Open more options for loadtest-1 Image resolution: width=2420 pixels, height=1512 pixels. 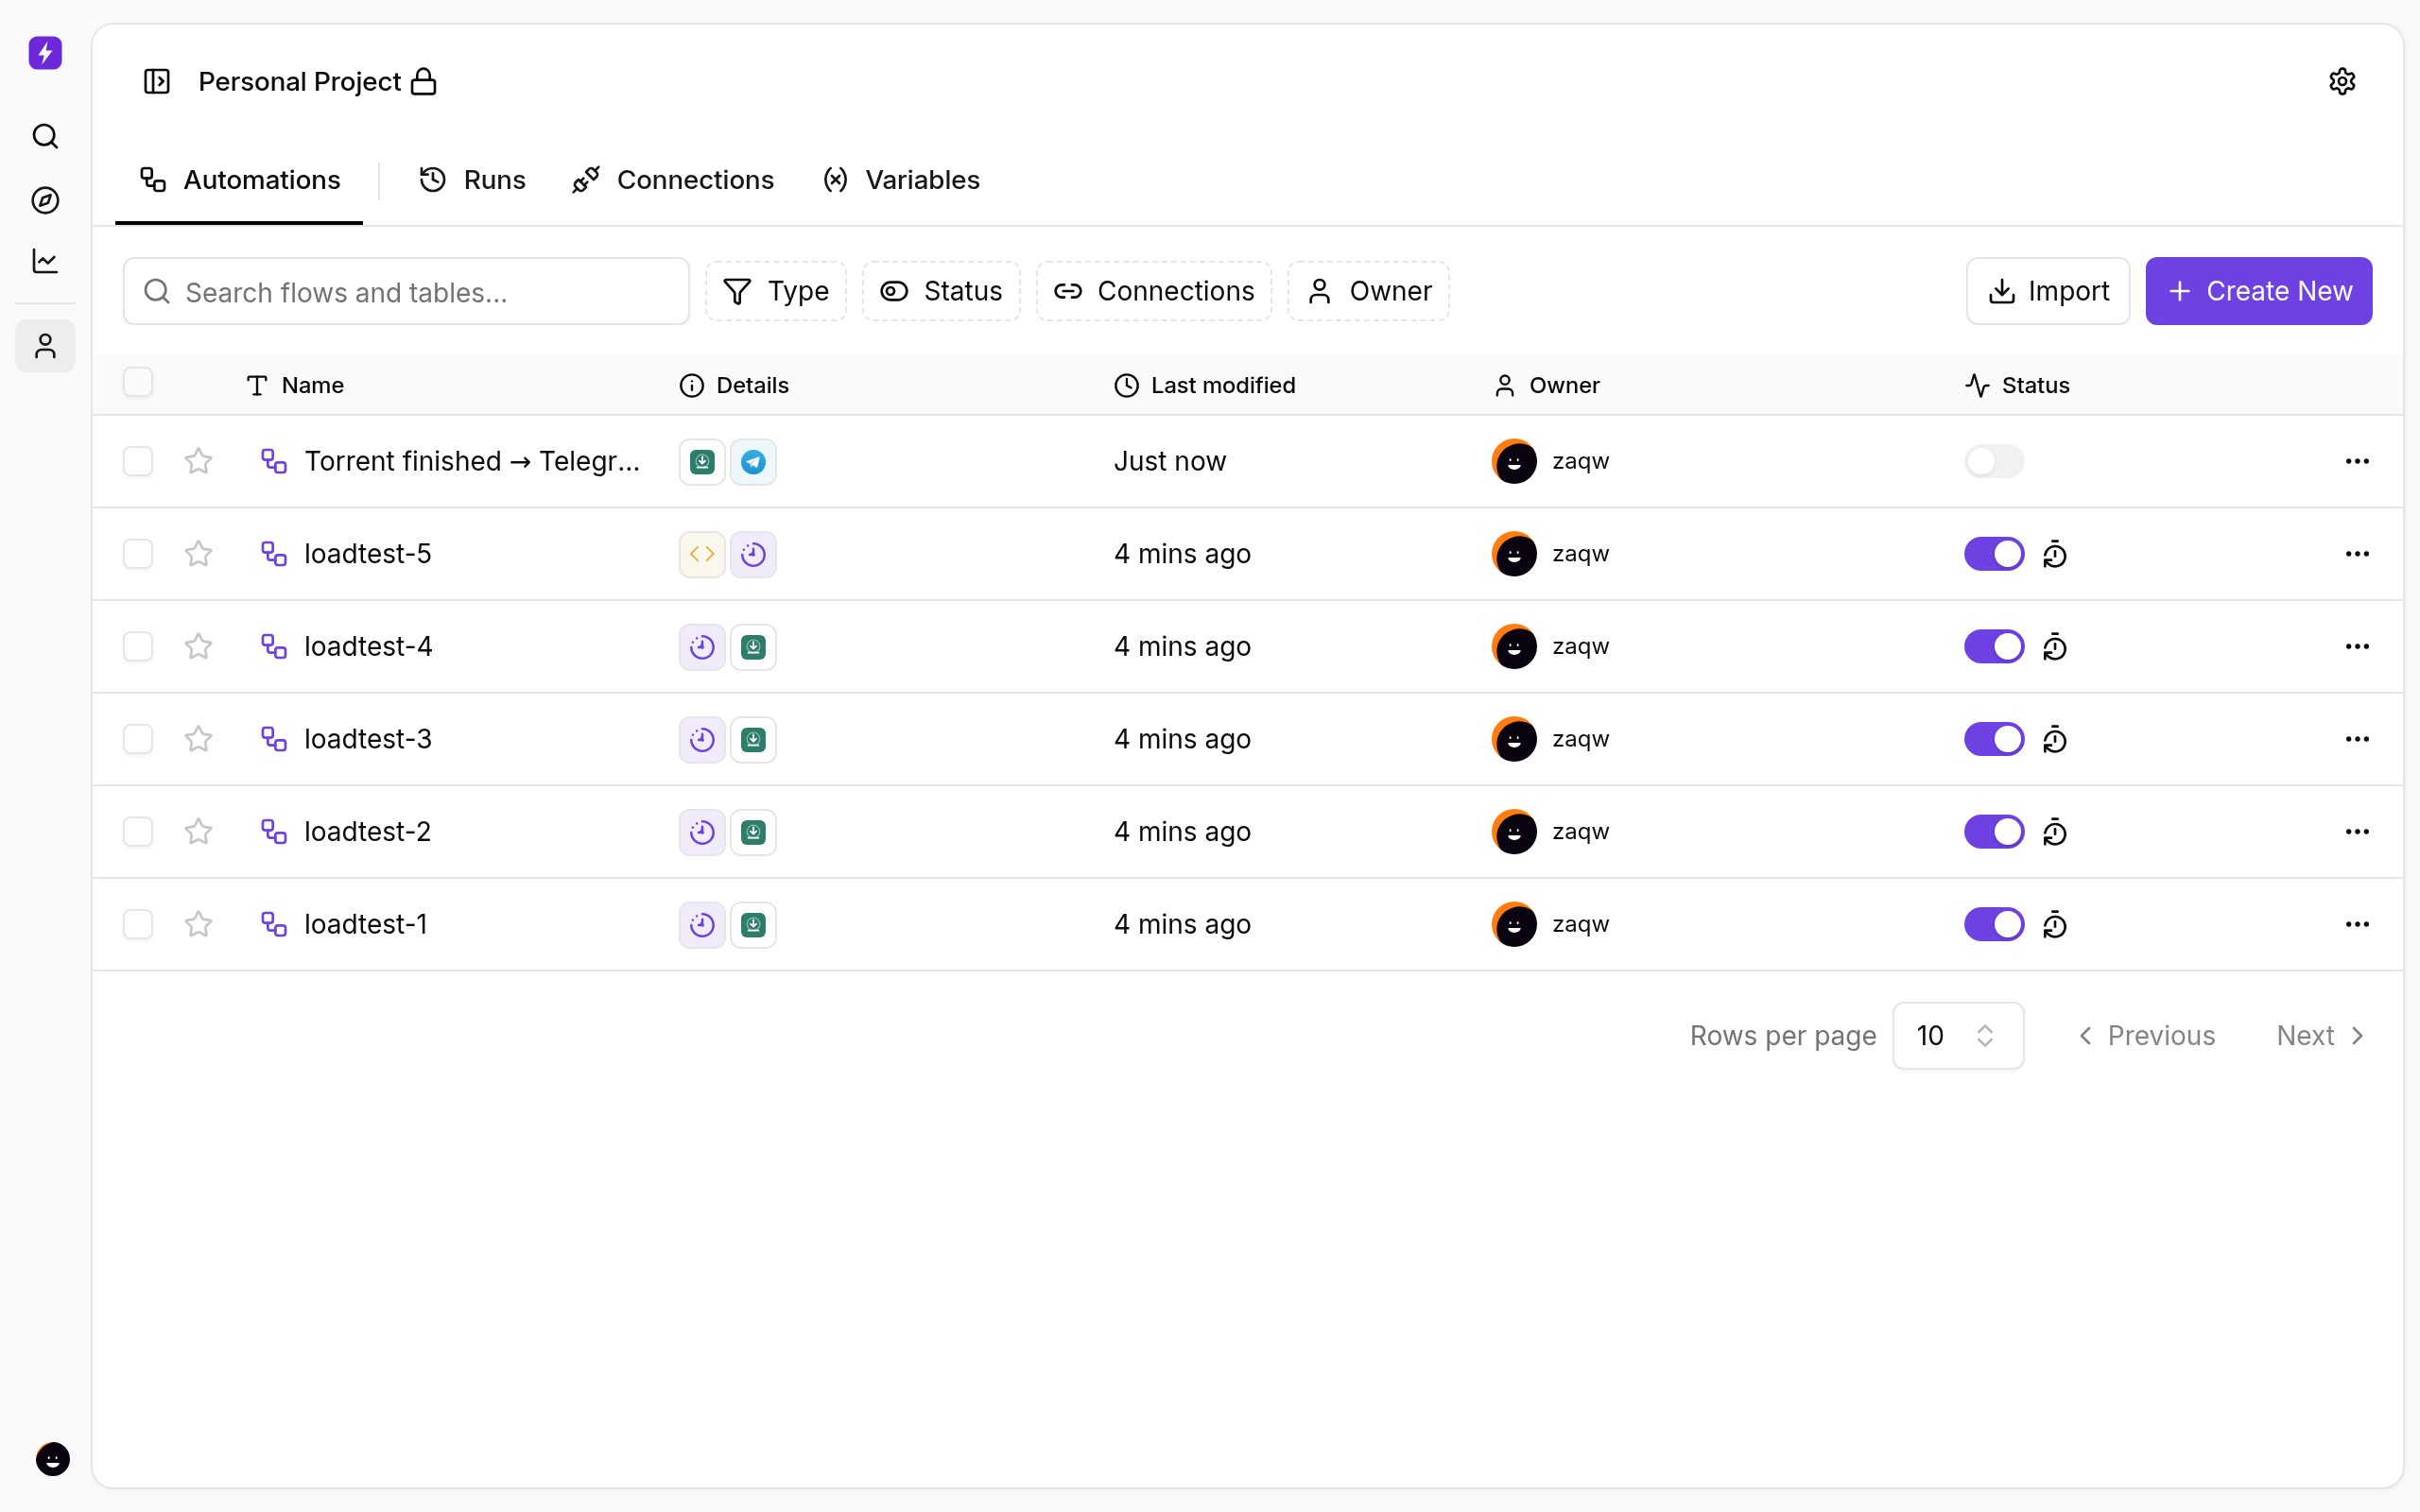[2357, 924]
